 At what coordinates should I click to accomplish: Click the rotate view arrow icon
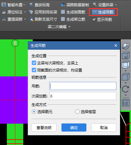tap(125, 89)
